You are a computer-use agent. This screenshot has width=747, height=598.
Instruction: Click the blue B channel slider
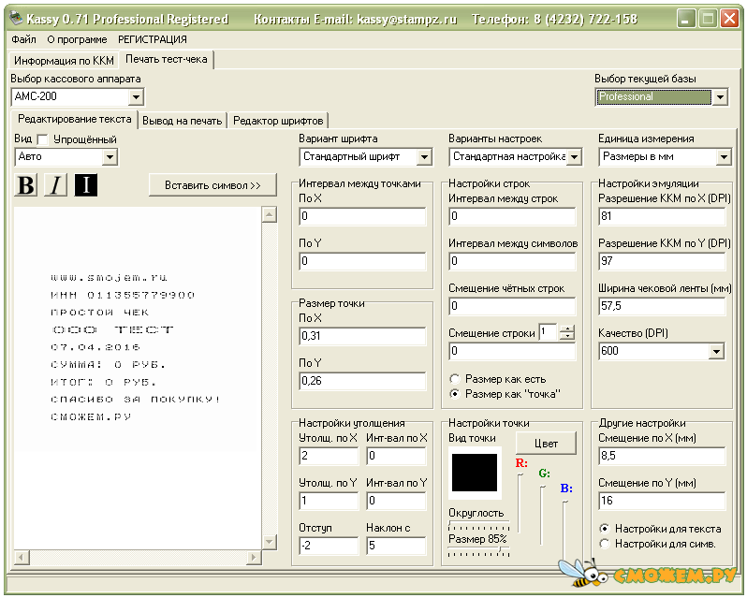pyautogui.click(x=565, y=530)
